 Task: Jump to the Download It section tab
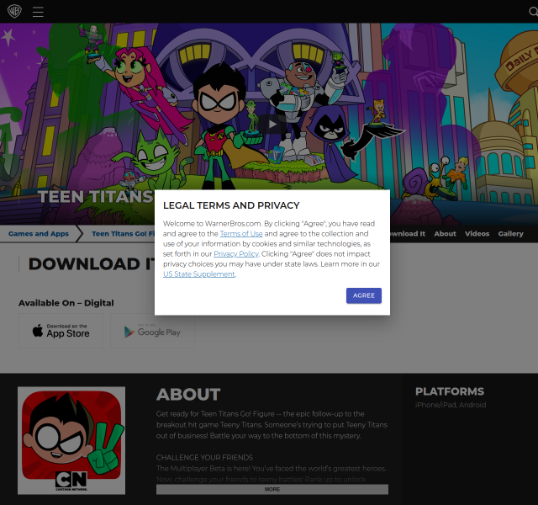(408, 234)
